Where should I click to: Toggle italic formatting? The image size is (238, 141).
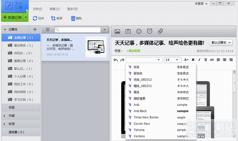point(199,60)
